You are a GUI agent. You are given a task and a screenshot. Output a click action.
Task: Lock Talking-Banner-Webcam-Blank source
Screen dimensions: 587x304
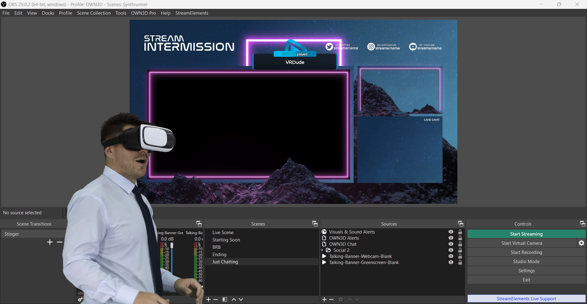point(460,256)
